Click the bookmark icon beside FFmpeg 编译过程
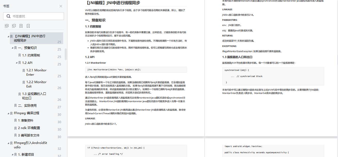The height and width of the screenshot is (157, 338). click(11, 113)
